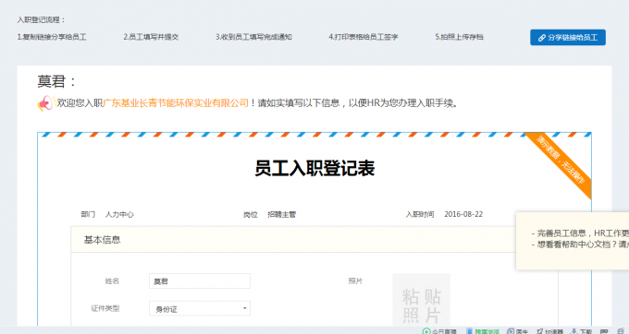This screenshot has height=334, width=629.
Task: Click the 加速器 icon in status bar
Action: click(540, 331)
